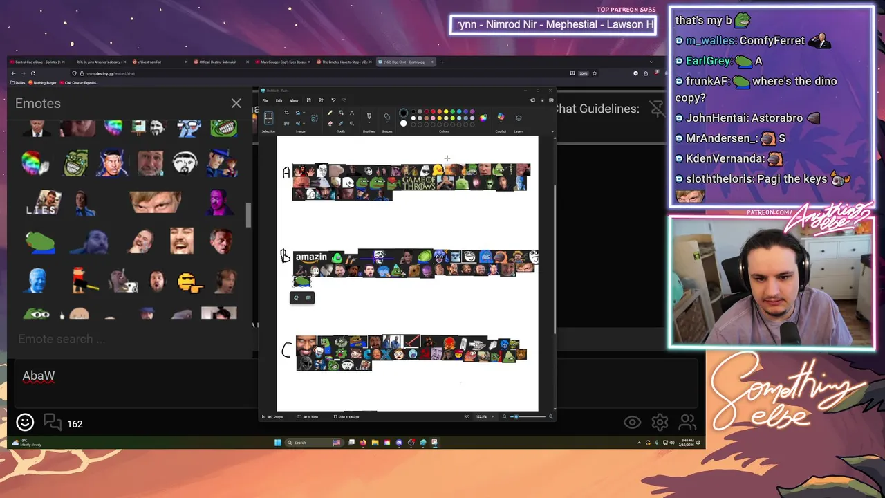The height and width of the screenshot is (498, 885).
Task: Open the user list people icon
Action: pyautogui.click(x=687, y=422)
